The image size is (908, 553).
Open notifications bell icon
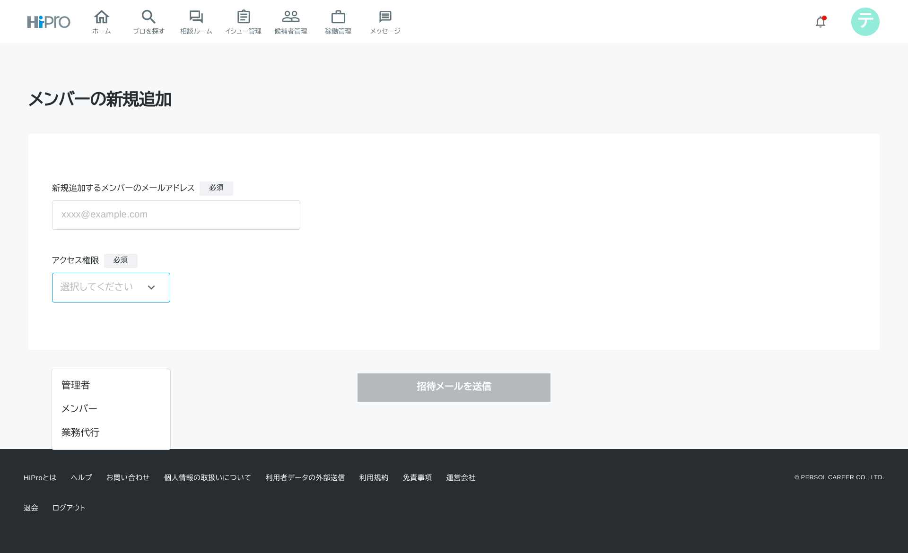point(821,22)
